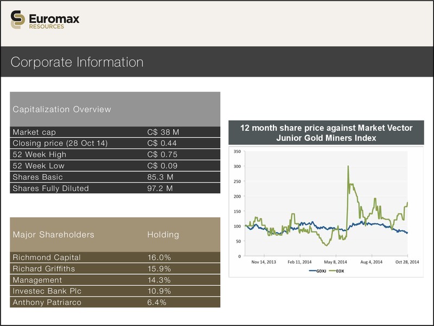
Task: Click the Shares Fully Diluted label
Action: tap(50, 189)
